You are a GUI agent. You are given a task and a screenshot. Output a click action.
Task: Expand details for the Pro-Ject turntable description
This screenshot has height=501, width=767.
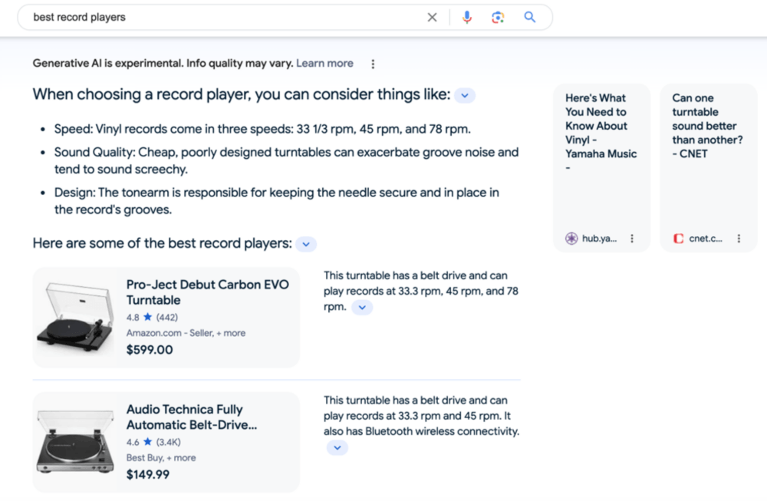click(x=361, y=307)
